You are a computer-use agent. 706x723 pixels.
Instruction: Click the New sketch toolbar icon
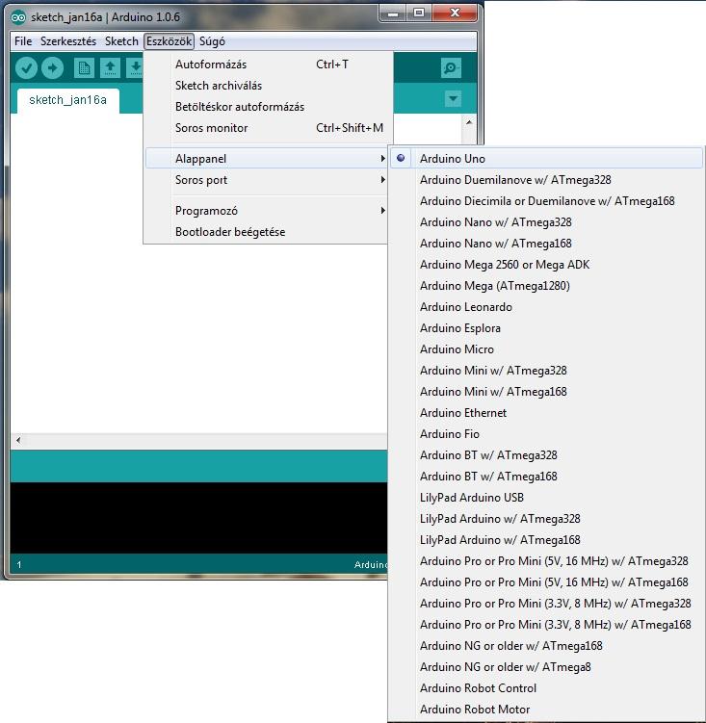(84, 68)
